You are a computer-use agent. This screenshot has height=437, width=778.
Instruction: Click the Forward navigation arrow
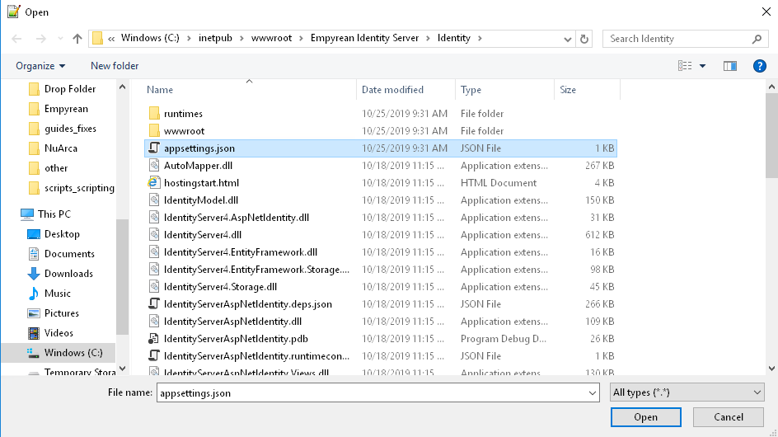[40, 38]
